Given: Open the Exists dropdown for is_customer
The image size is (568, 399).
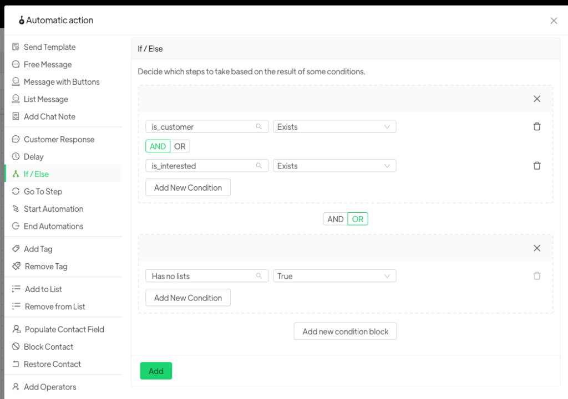Looking at the screenshot, I should (334, 127).
